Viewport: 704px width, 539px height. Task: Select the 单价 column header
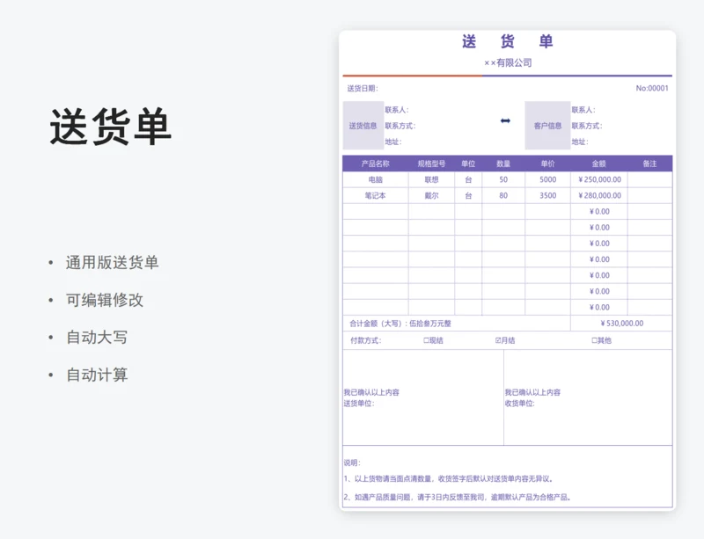coord(547,164)
